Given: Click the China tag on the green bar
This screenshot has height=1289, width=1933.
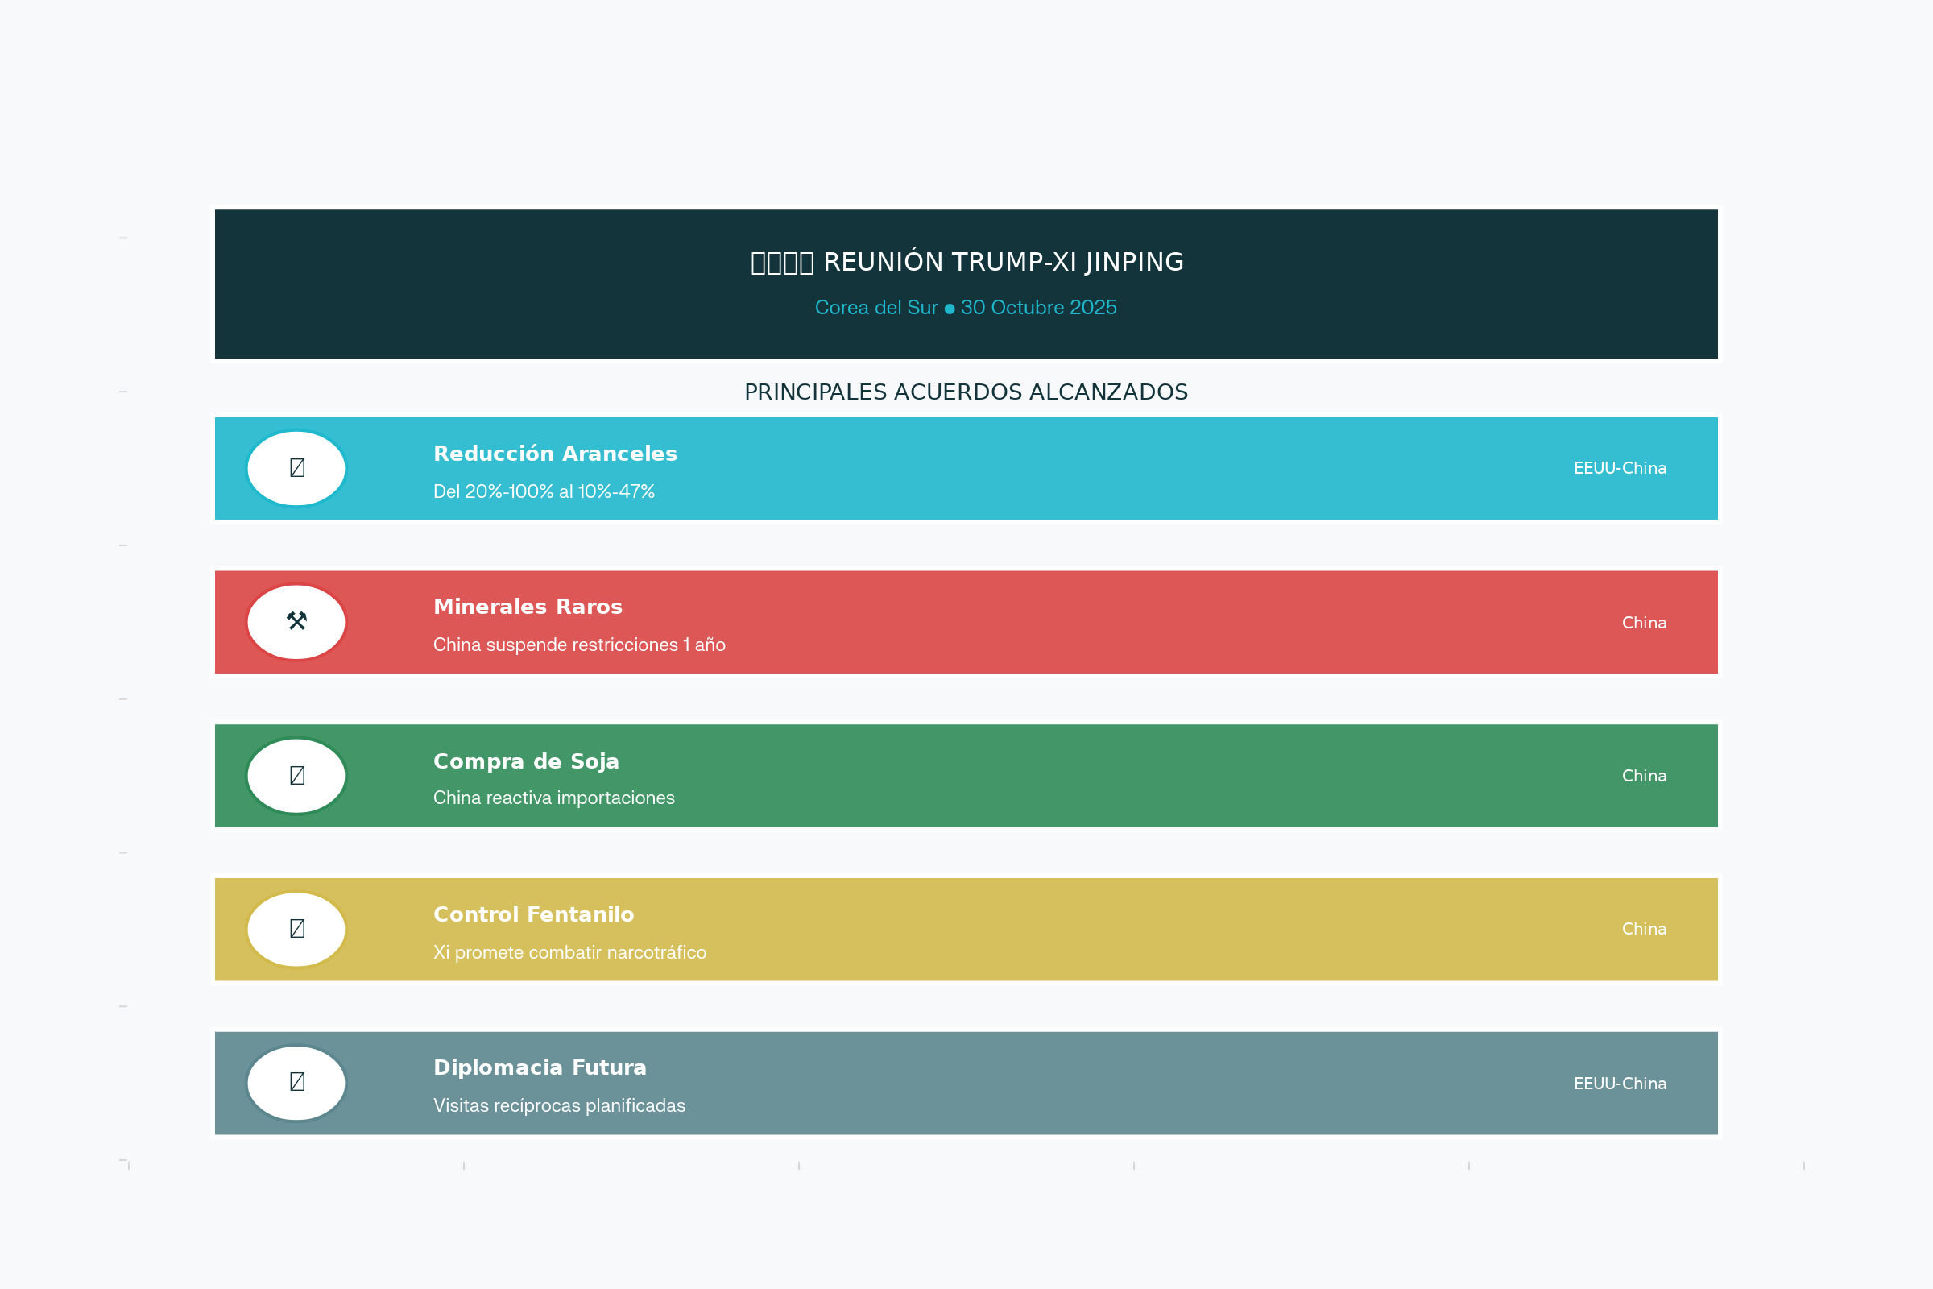Looking at the screenshot, I should (x=1644, y=775).
